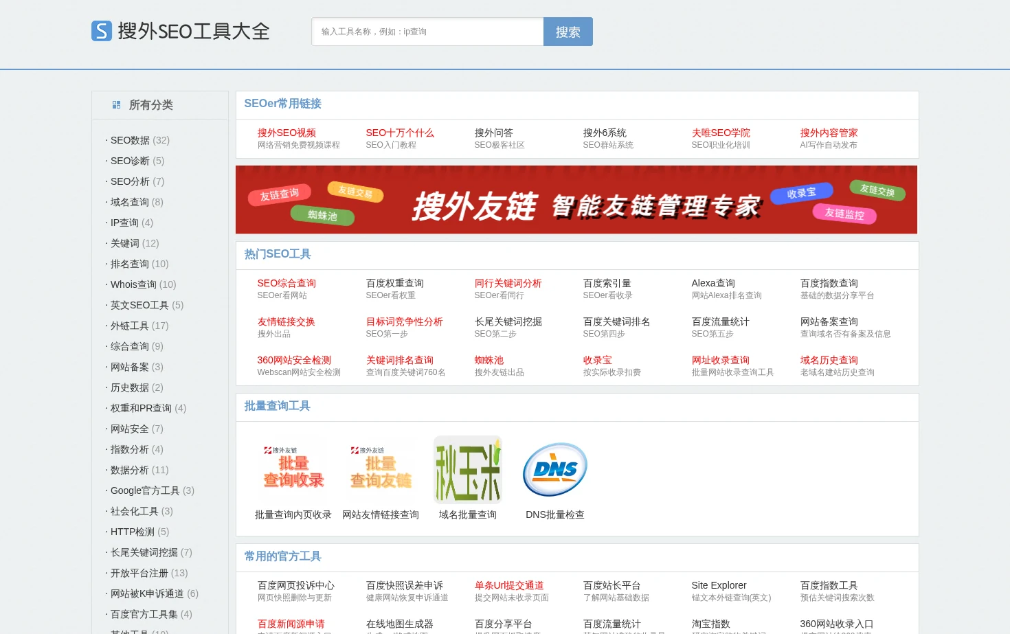
Task: Open the 搜外6系统 link
Action: click(605, 133)
